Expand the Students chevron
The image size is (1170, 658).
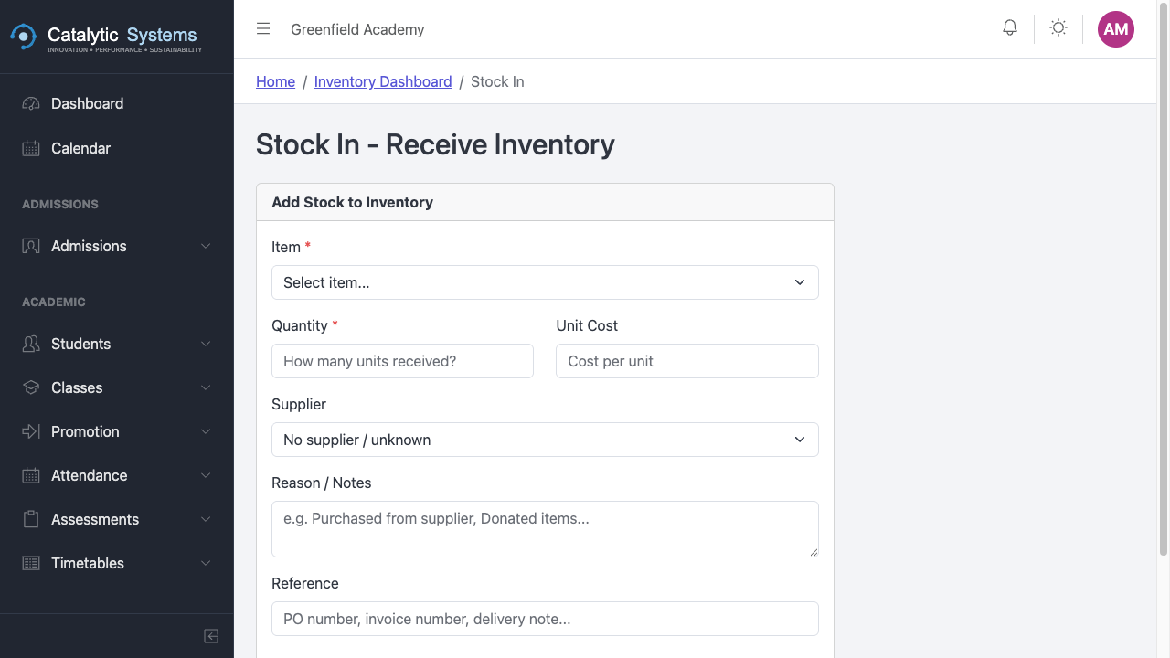pyautogui.click(x=206, y=344)
